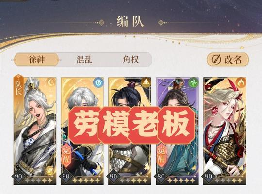
Task: Click the orange flame element icon
Action: 241,82
